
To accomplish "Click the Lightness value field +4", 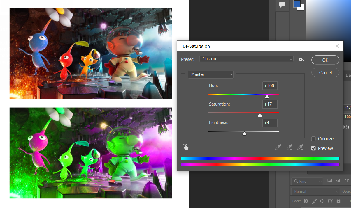I will point(270,123).
